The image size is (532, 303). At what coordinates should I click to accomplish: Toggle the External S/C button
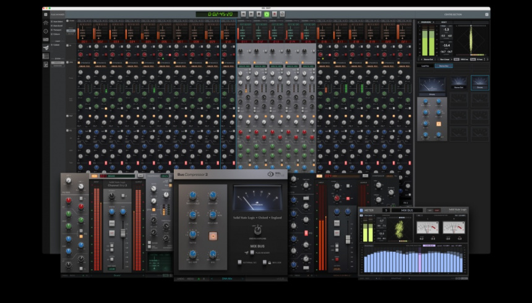(x=239, y=262)
